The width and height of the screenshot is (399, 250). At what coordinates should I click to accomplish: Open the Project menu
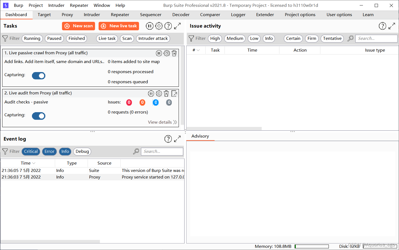click(36, 5)
